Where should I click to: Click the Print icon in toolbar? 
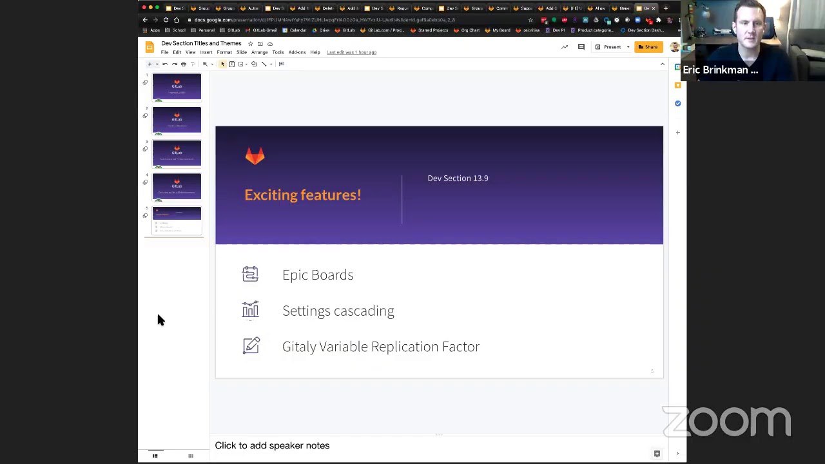click(183, 64)
